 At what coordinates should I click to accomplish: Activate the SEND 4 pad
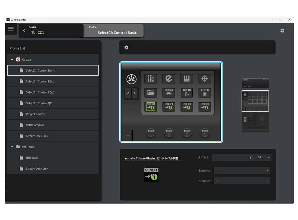tap(205, 107)
